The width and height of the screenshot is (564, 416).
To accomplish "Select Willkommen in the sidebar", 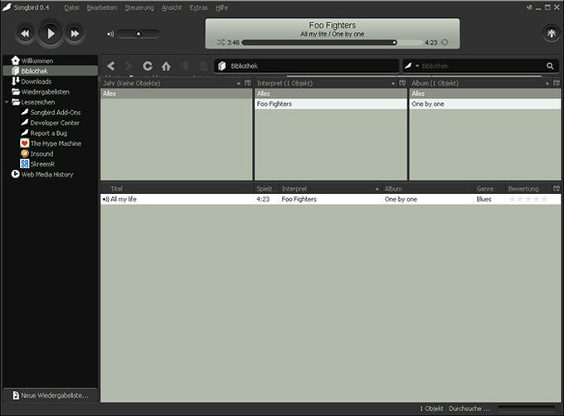I will tap(51, 60).
